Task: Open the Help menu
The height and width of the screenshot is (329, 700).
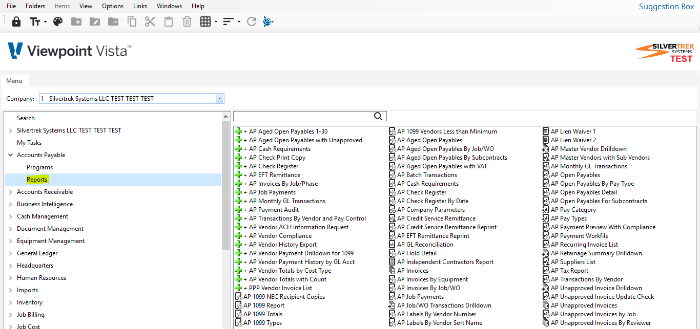Action: point(198,6)
